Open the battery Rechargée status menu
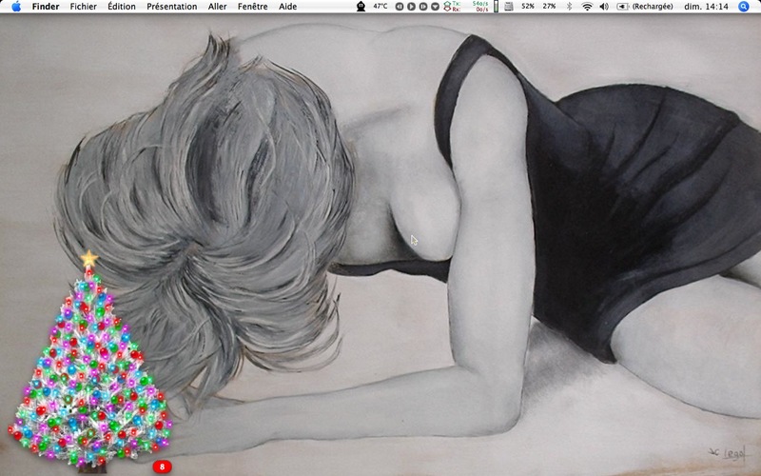 pos(645,7)
